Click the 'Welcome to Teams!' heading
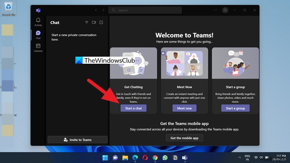 (x=184, y=35)
